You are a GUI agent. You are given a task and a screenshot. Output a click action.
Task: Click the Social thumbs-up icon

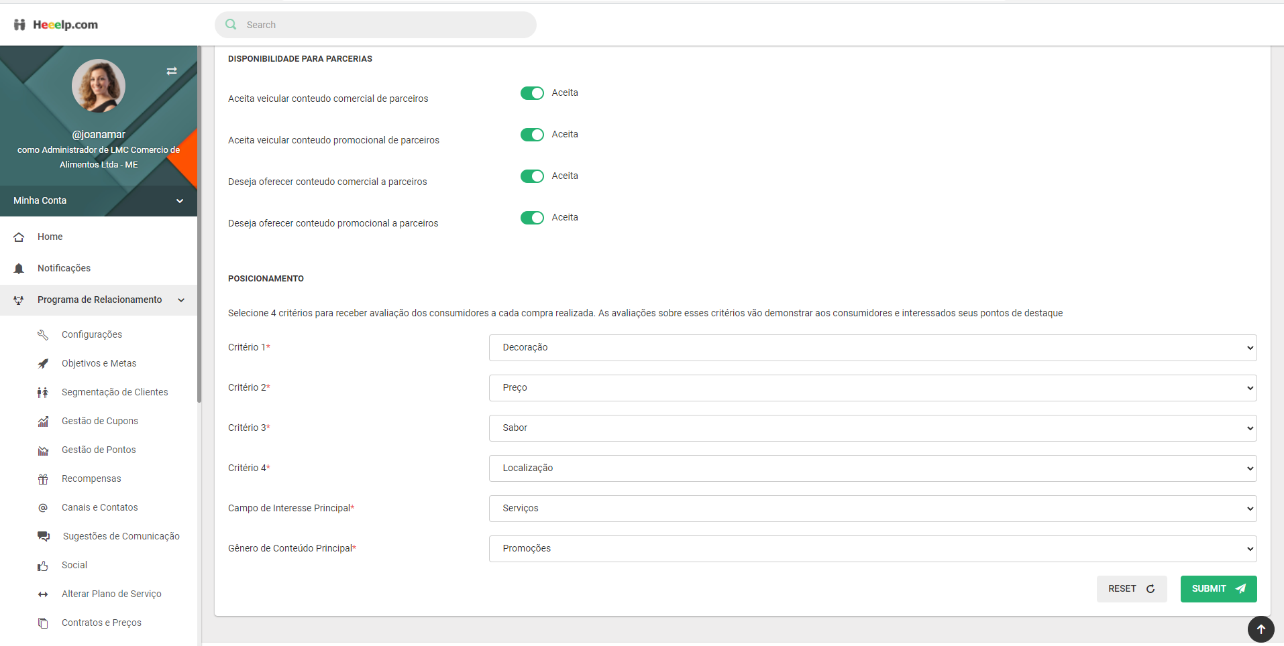[43, 566]
